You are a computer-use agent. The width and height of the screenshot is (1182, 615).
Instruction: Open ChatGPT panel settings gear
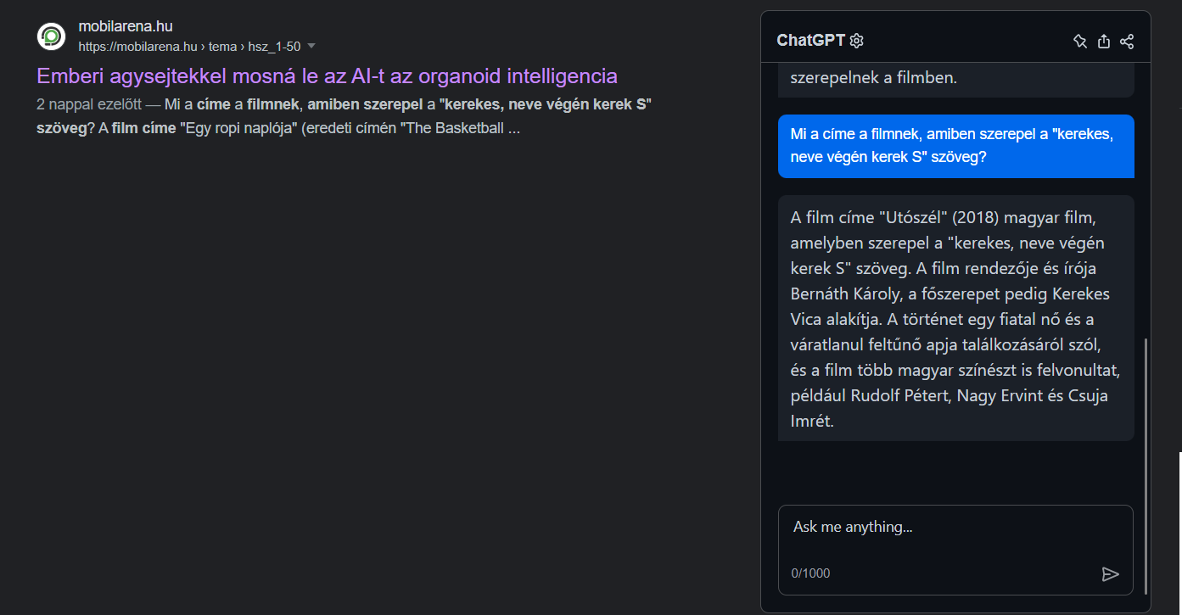857,41
